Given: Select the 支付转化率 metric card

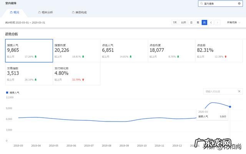Looking at the screenshot, I should (x=77, y=74).
